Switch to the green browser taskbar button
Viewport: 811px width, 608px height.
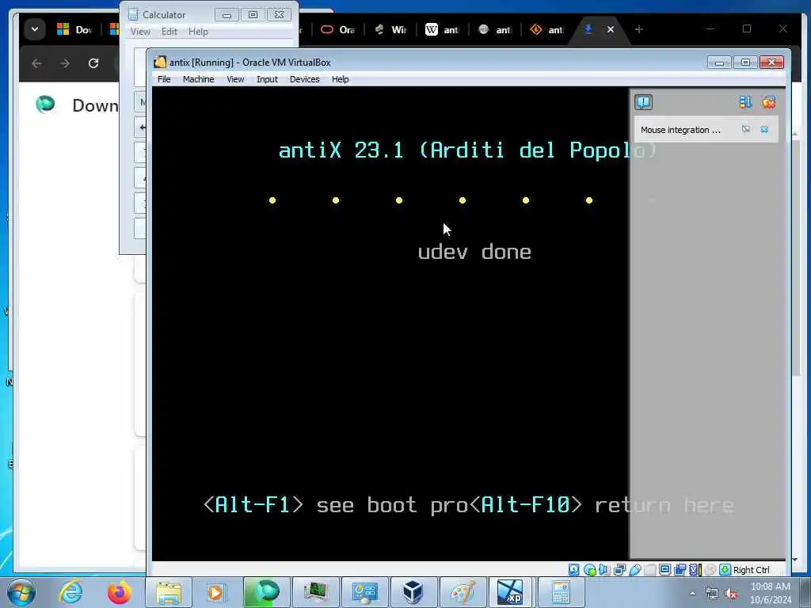pos(265,592)
